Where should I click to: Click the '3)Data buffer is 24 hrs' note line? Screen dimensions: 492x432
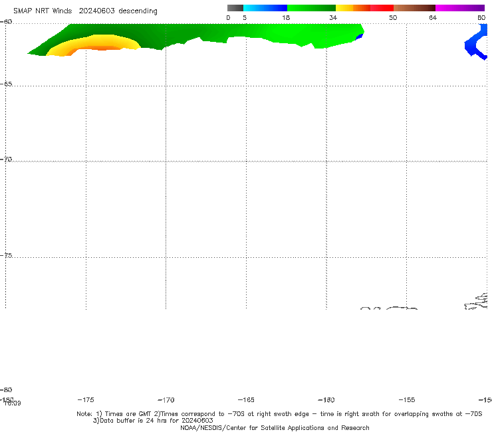click(153, 421)
